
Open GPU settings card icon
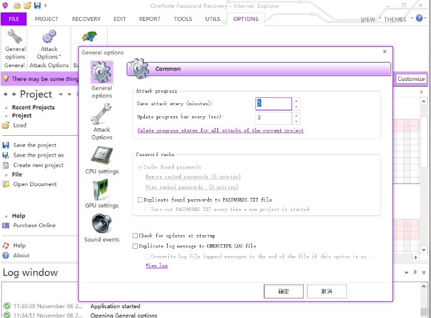(x=101, y=189)
